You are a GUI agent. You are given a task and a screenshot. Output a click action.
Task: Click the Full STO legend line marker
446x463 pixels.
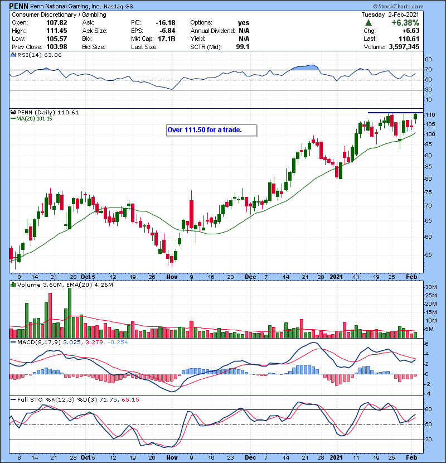click(x=13, y=399)
